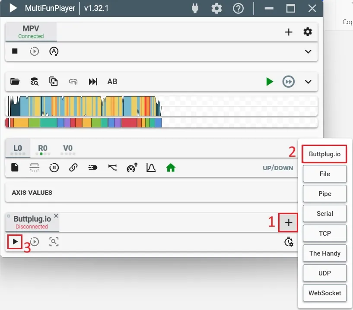Add a new media source with plus
This screenshot has width=353, height=310.
point(289,32)
